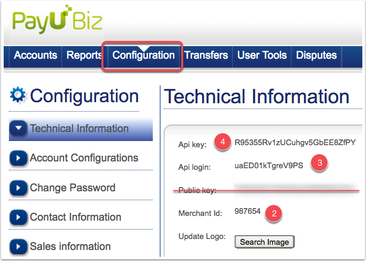Image resolution: width=366 pixels, height=261 pixels.
Task: Expand the Sales information arrow
Action: (x=18, y=246)
